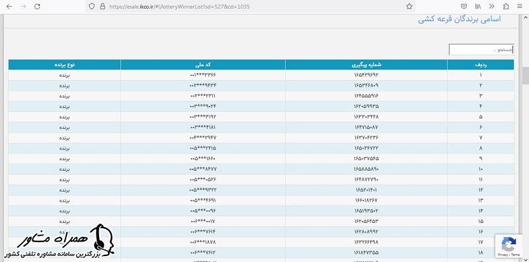
Task: View site security via padlock icon
Action: click(102, 7)
